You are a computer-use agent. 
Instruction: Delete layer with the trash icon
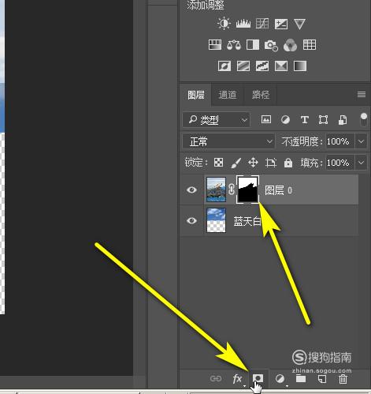click(x=343, y=379)
